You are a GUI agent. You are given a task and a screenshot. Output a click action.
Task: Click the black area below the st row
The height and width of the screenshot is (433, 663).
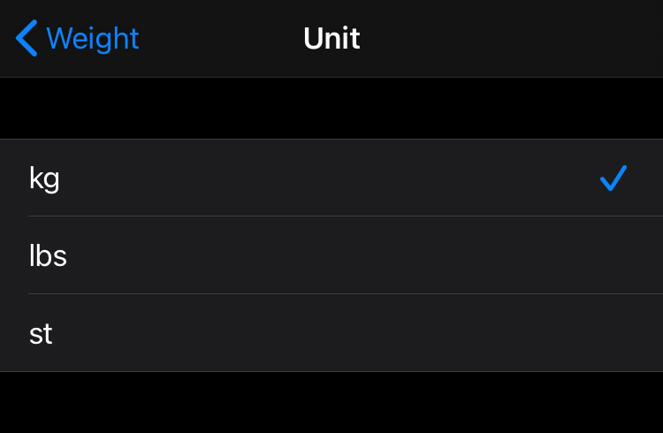[331, 403]
